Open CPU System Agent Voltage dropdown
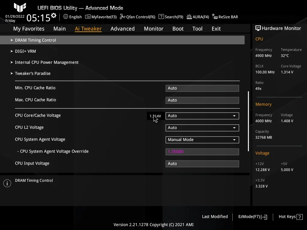The image size is (307, 230). pyautogui.click(x=202, y=140)
